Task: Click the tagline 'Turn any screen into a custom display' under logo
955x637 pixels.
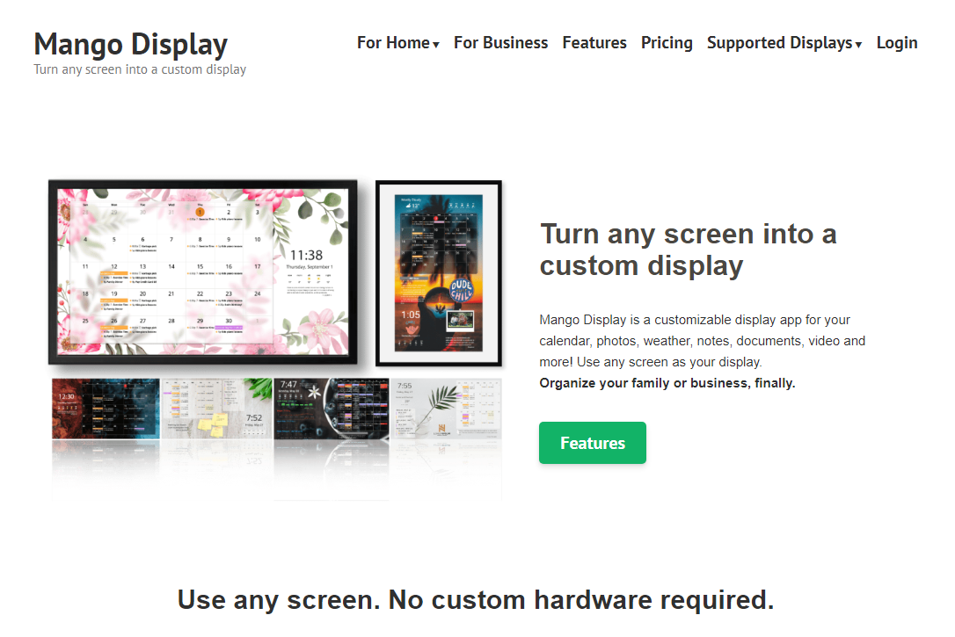Action: [x=140, y=69]
